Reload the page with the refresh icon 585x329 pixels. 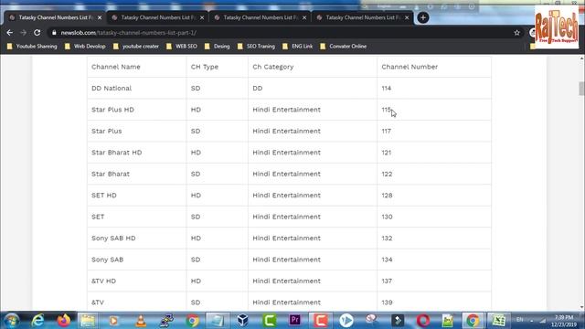point(37,33)
